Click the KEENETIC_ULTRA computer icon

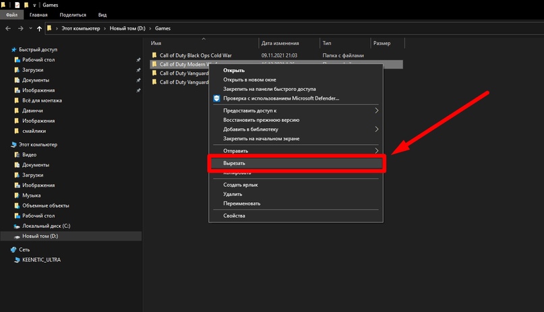pyautogui.click(x=16, y=259)
